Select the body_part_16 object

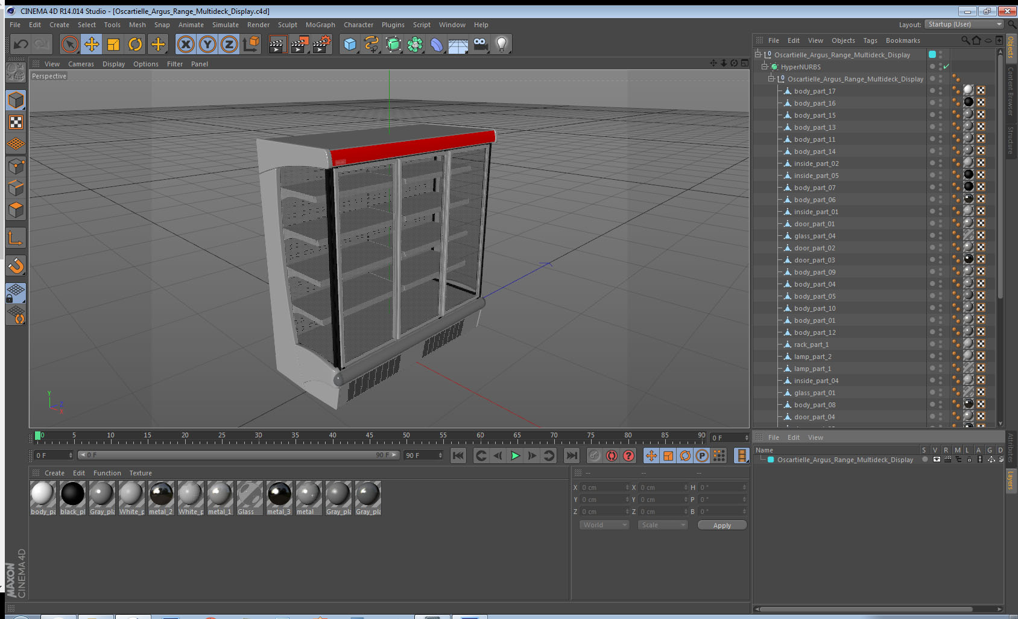pyautogui.click(x=815, y=103)
